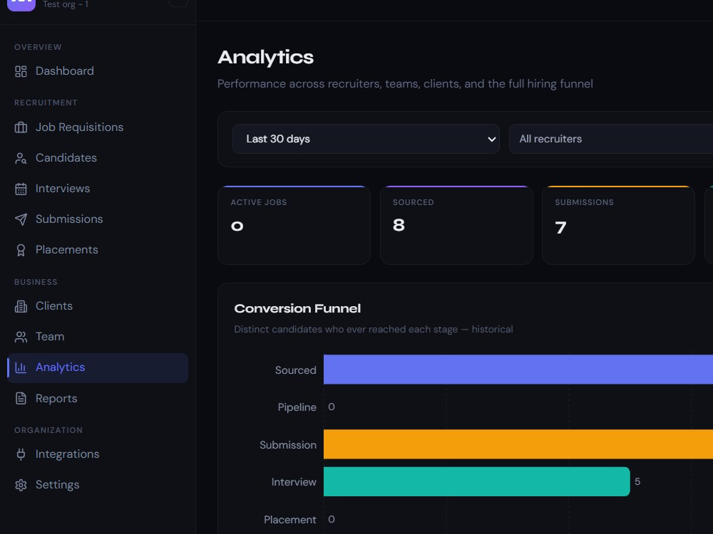Click the Interviews calendar icon
Image resolution: width=713 pixels, height=534 pixels.
coord(21,189)
